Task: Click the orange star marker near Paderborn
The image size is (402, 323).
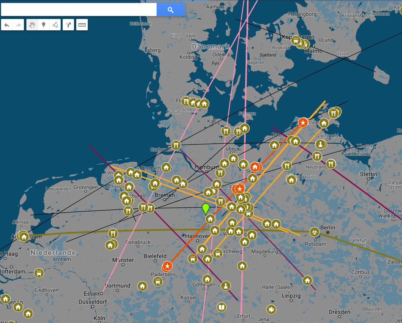Action: tap(167, 266)
